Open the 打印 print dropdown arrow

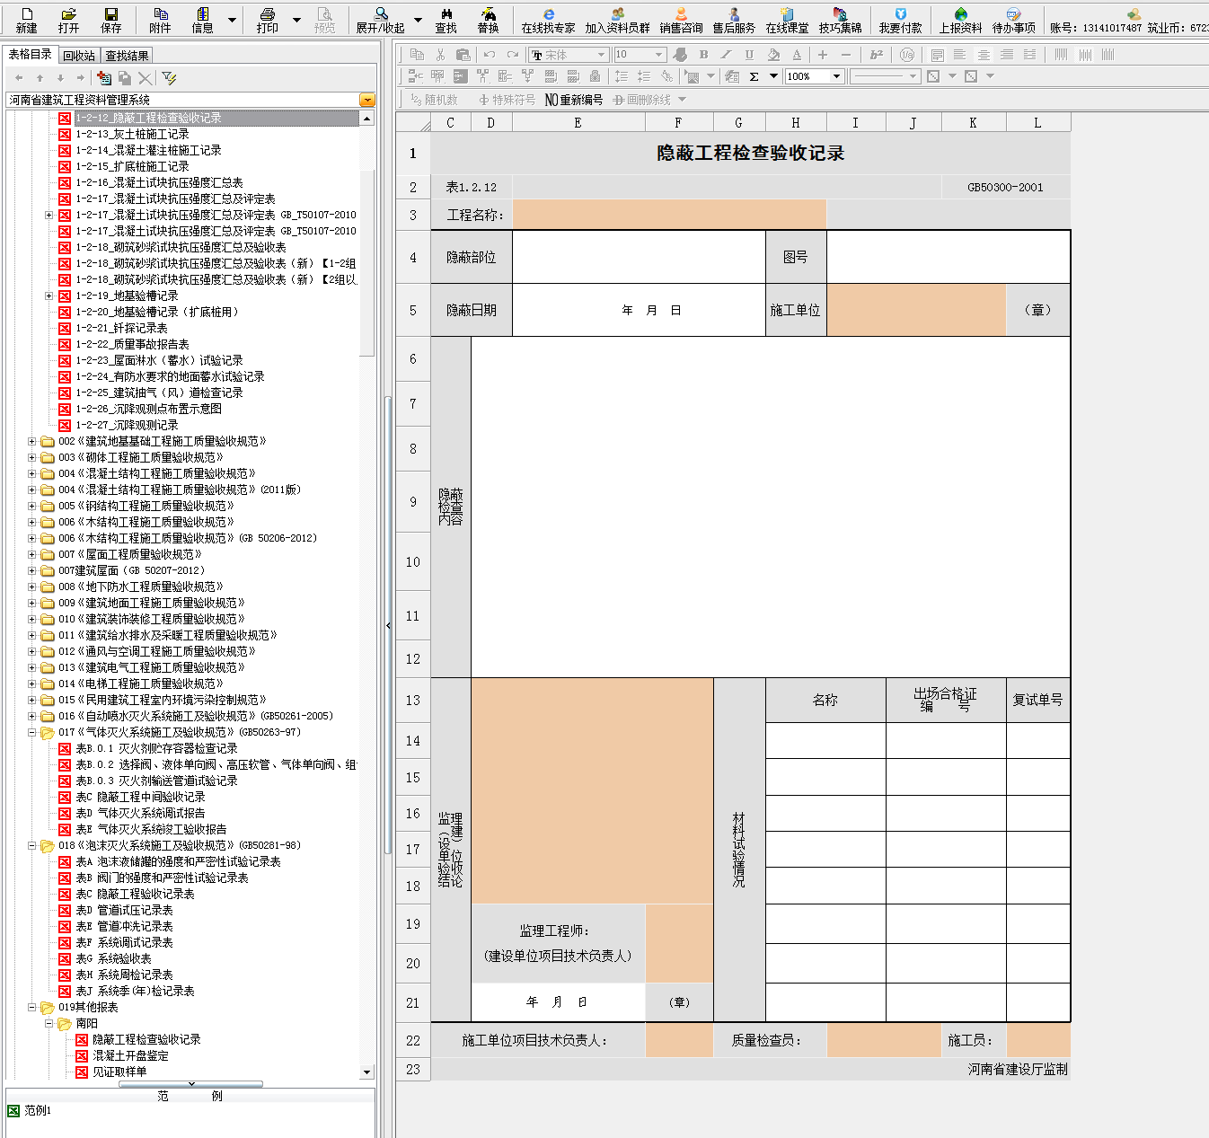coord(296,20)
